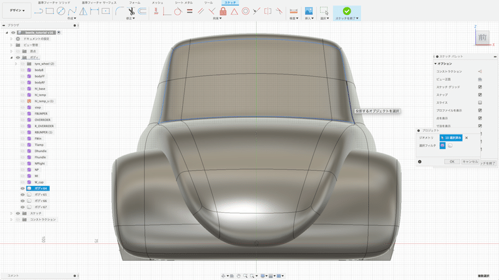Image resolution: width=499 pixels, height=280 pixels.
Task: Open the Insert image tool icon
Action: click(308, 11)
